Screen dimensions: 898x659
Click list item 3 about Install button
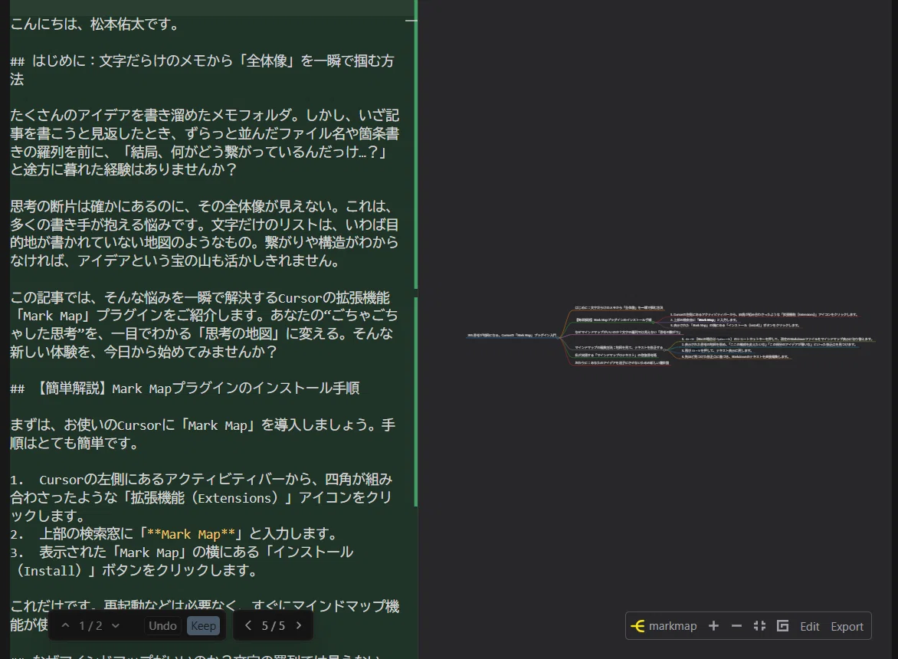click(x=182, y=561)
